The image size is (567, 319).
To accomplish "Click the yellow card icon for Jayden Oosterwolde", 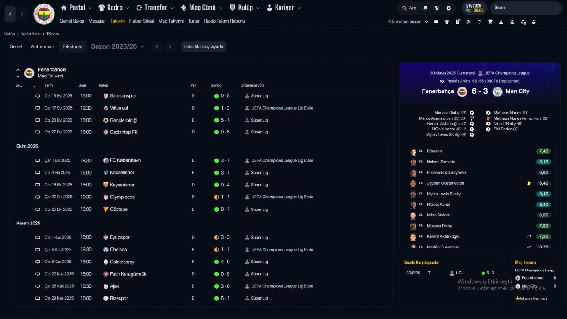I will tap(529, 183).
